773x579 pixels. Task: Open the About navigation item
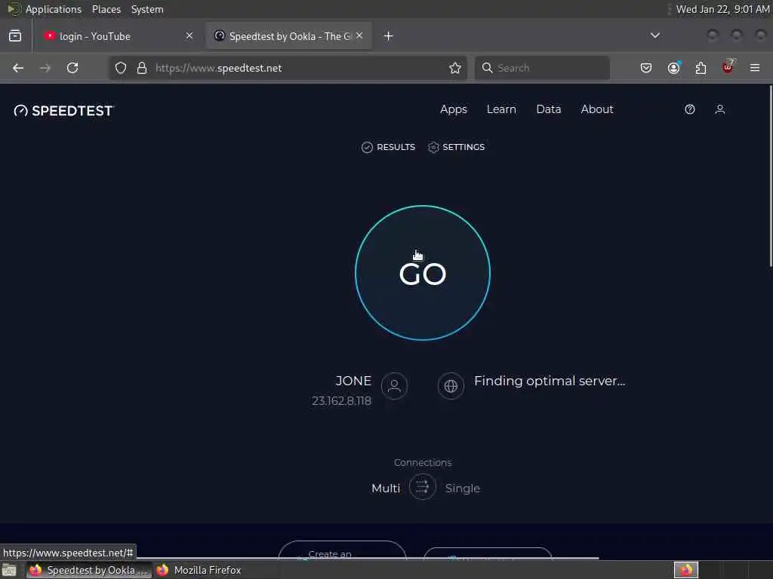click(597, 109)
